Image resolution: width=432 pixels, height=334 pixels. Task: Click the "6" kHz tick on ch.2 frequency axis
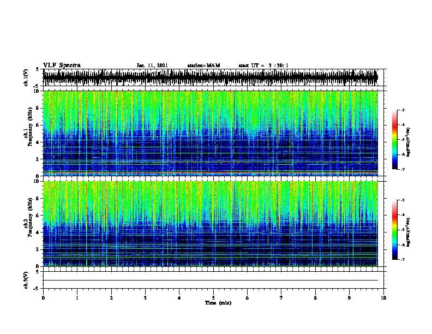point(38,216)
